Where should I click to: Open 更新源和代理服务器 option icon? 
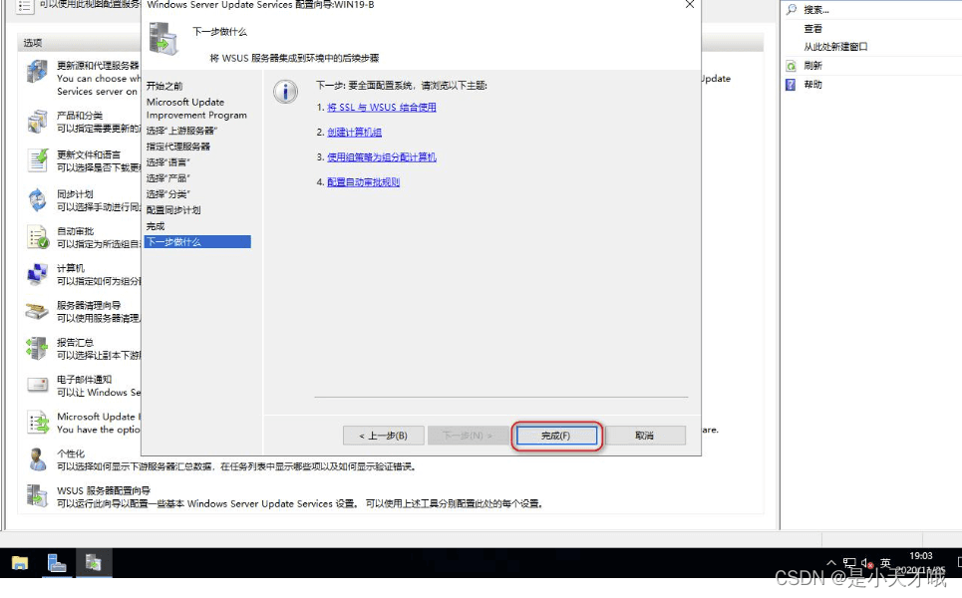click(x=38, y=72)
